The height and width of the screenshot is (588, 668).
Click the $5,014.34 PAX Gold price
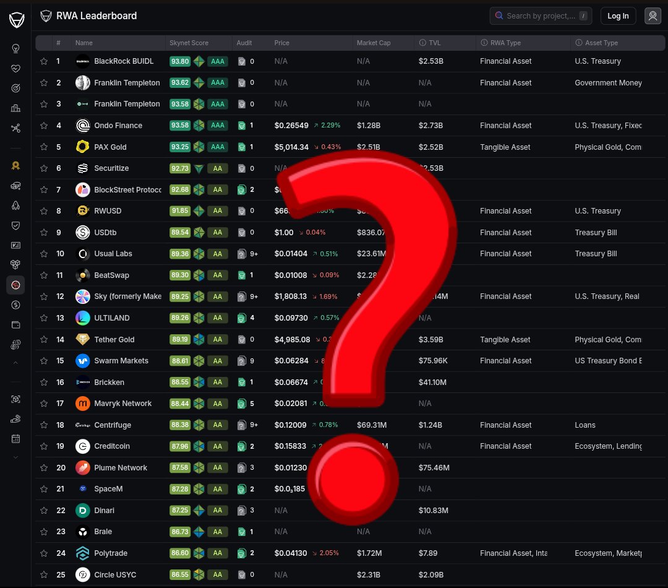(x=291, y=147)
